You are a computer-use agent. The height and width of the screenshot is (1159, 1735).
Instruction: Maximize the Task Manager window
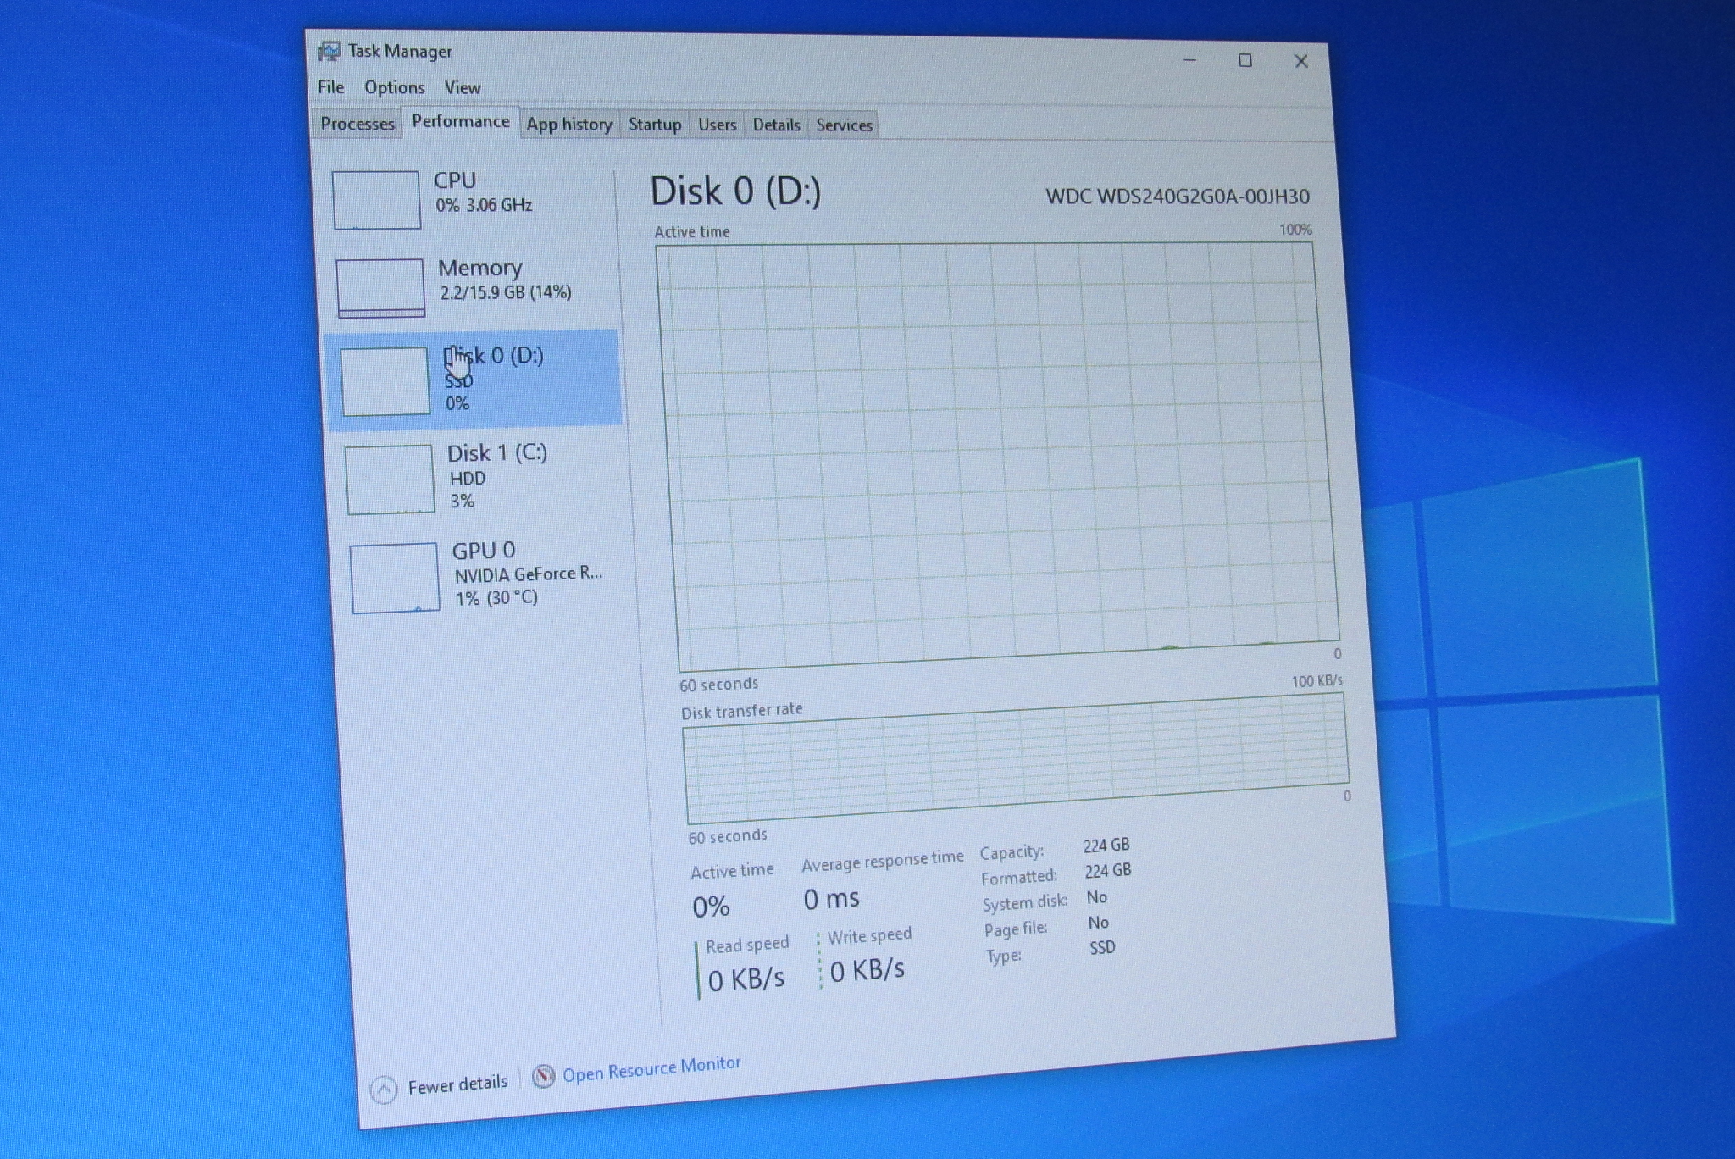[x=1244, y=60]
